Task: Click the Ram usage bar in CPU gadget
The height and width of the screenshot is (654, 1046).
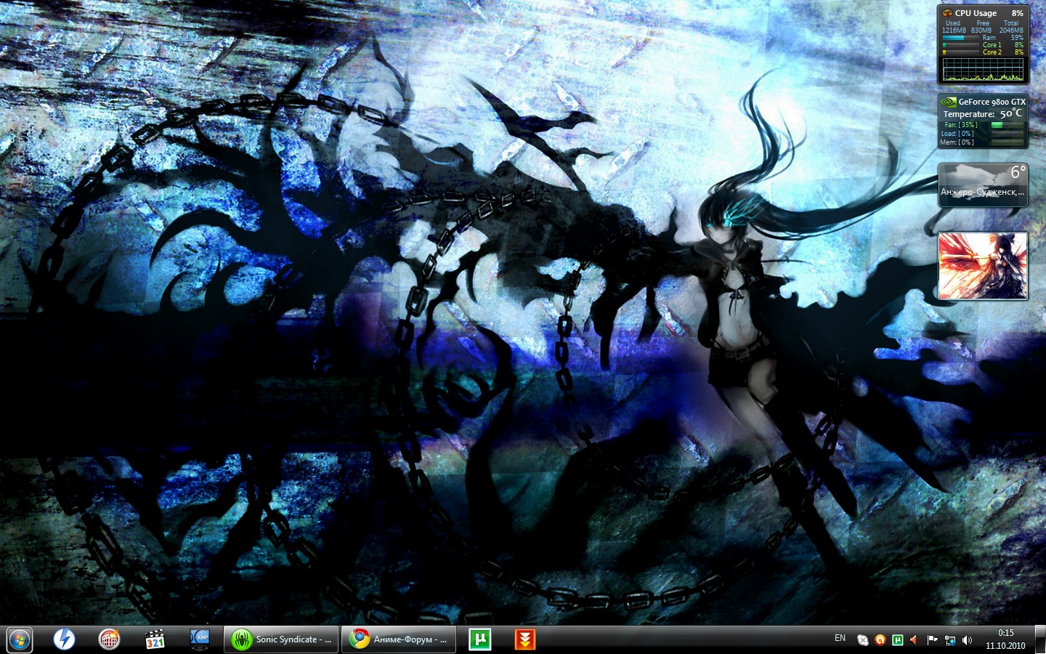Action: tap(961, 38)
